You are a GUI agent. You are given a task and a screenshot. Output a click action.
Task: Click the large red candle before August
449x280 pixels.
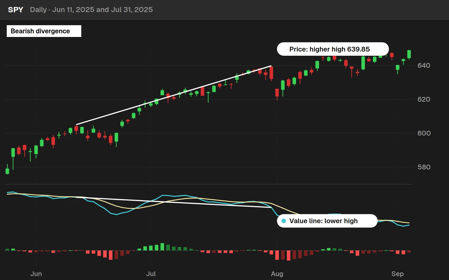point(271,73)
